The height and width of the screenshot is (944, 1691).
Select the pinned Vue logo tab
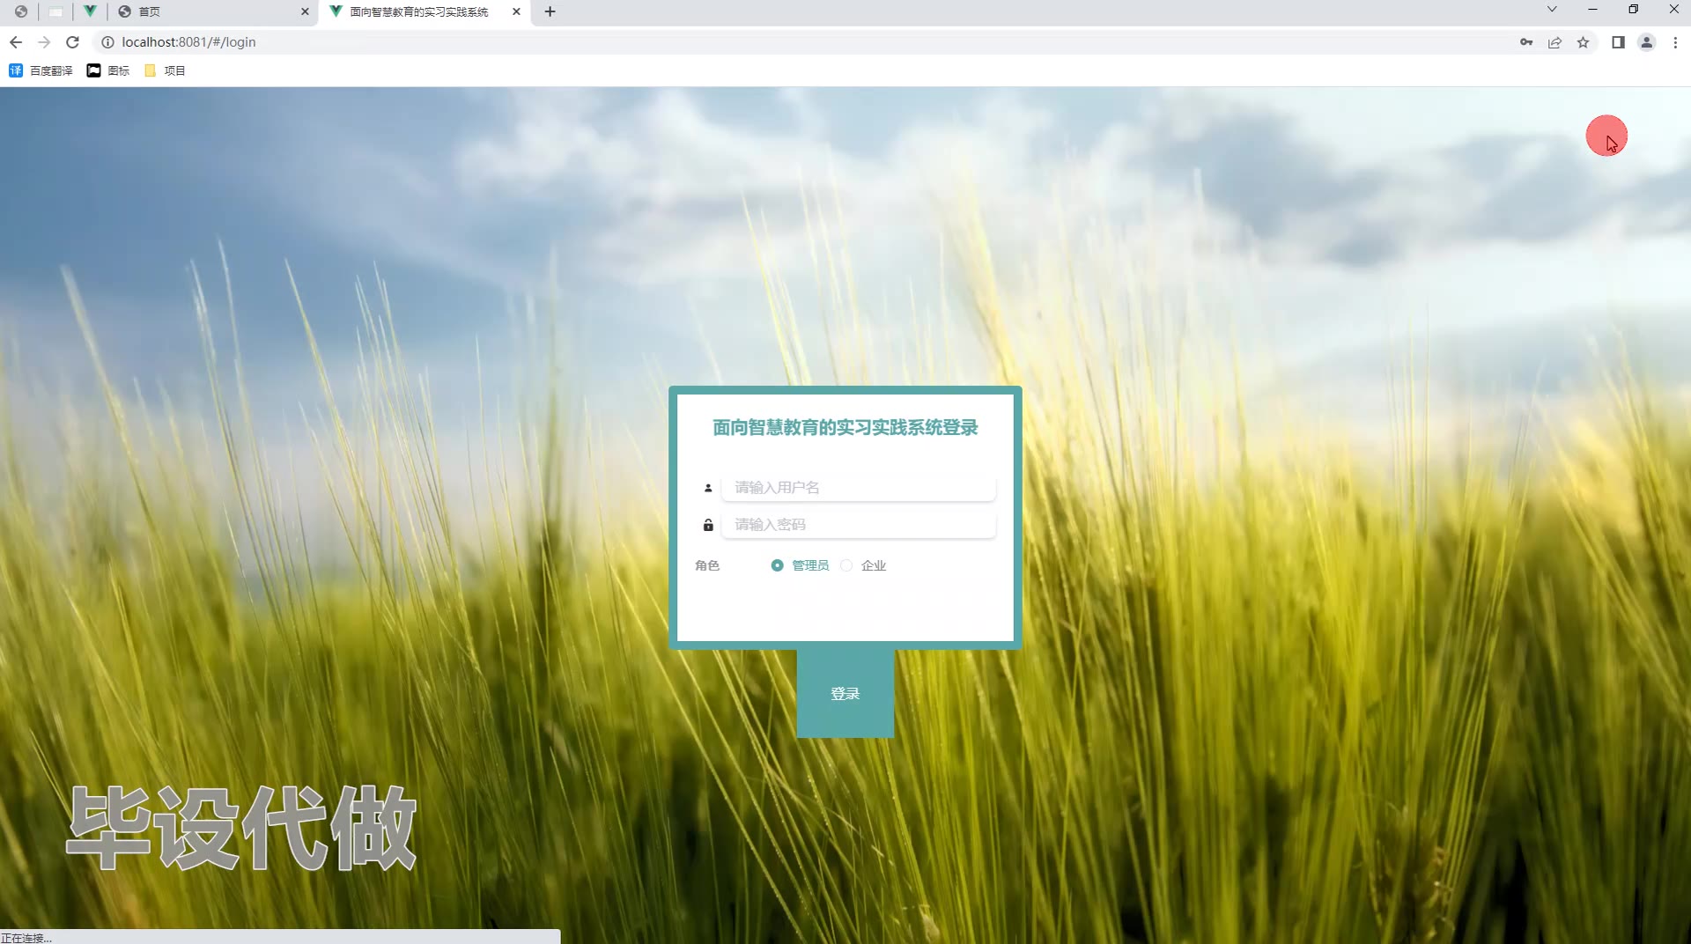90,11
